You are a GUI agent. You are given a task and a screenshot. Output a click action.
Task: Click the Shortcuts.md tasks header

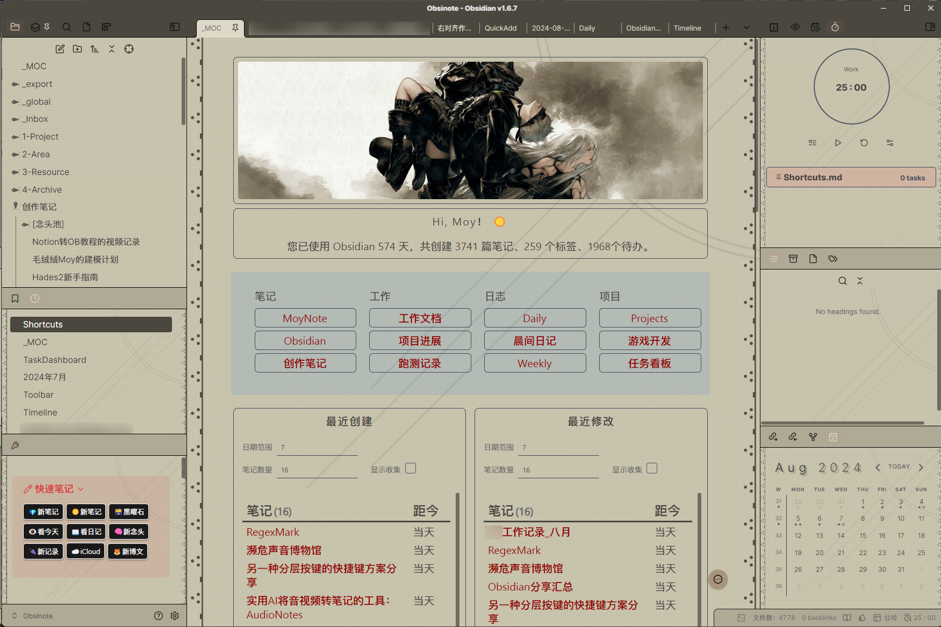pyautogui.click(x=851, y=177)
